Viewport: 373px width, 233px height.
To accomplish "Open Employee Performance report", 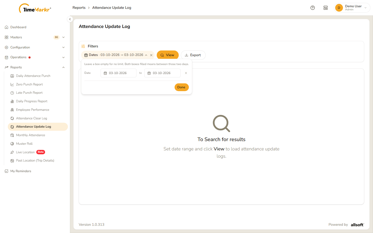I will [x=38, y=110].
